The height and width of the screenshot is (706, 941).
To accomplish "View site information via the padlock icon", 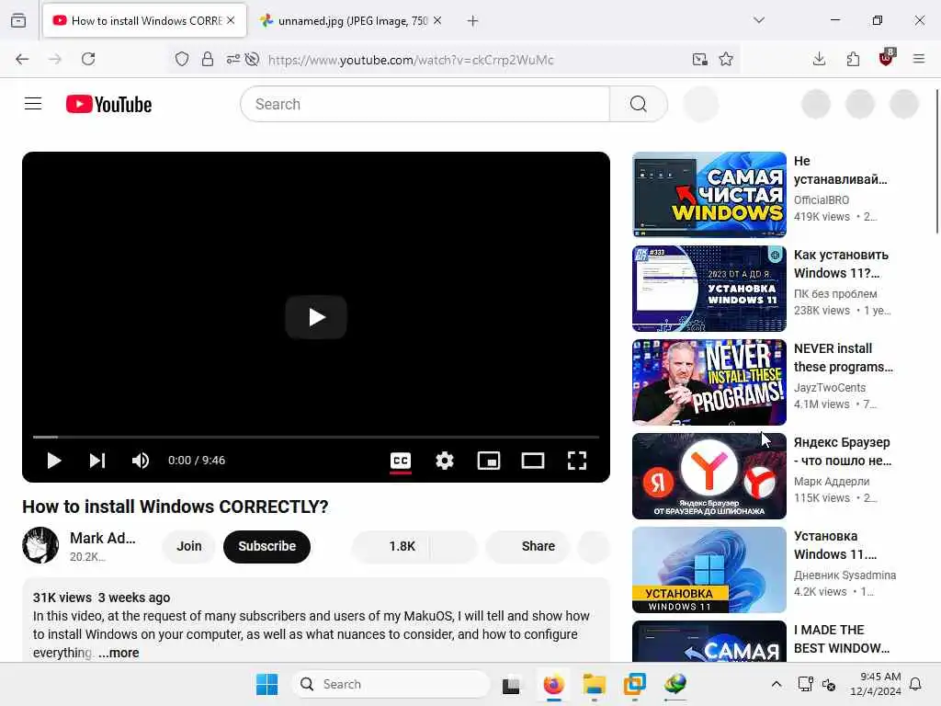I will tap(208, 59).
